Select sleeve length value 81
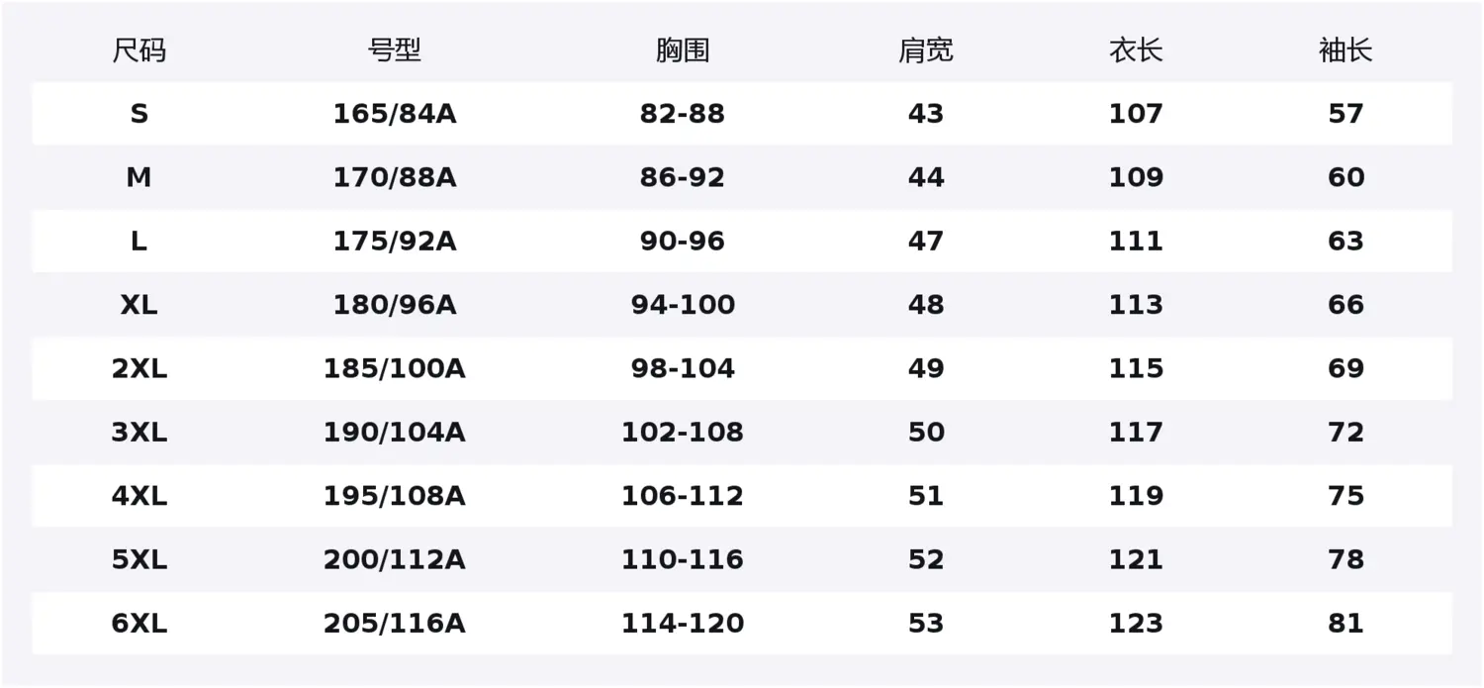 click(x=1345, y=624)
